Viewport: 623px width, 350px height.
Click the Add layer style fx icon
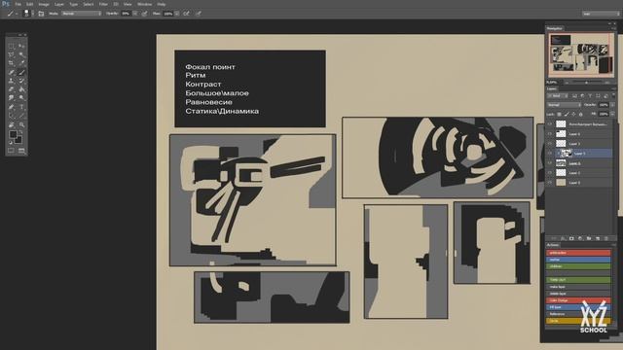(x=563, y=238)
